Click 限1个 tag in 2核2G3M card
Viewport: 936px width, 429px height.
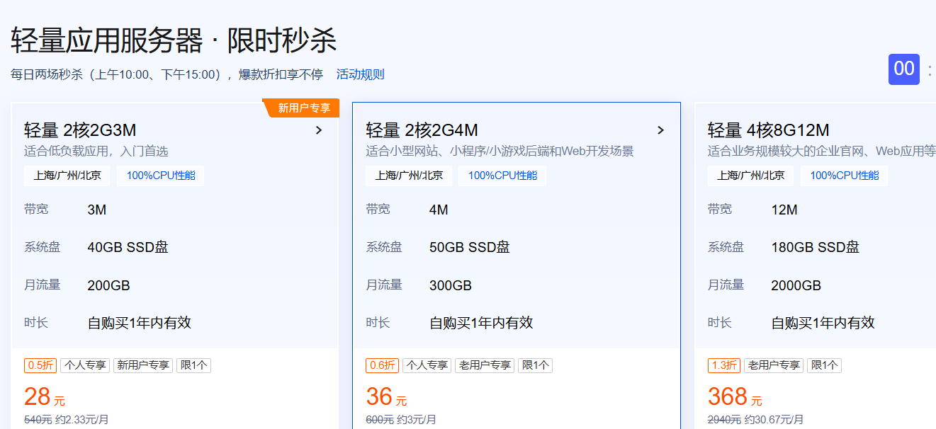pos(193,365)
